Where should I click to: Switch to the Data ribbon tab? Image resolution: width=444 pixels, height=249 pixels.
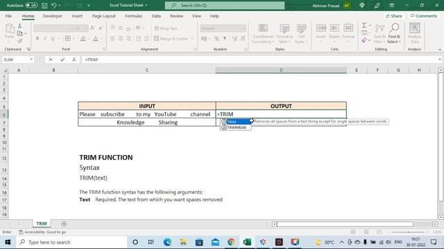coord(156,16)
